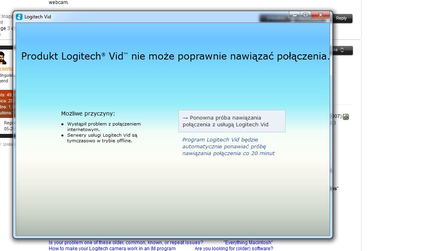
Task: Click the 'Możliwe przyczyny:' heading
Action: point(88,114)
